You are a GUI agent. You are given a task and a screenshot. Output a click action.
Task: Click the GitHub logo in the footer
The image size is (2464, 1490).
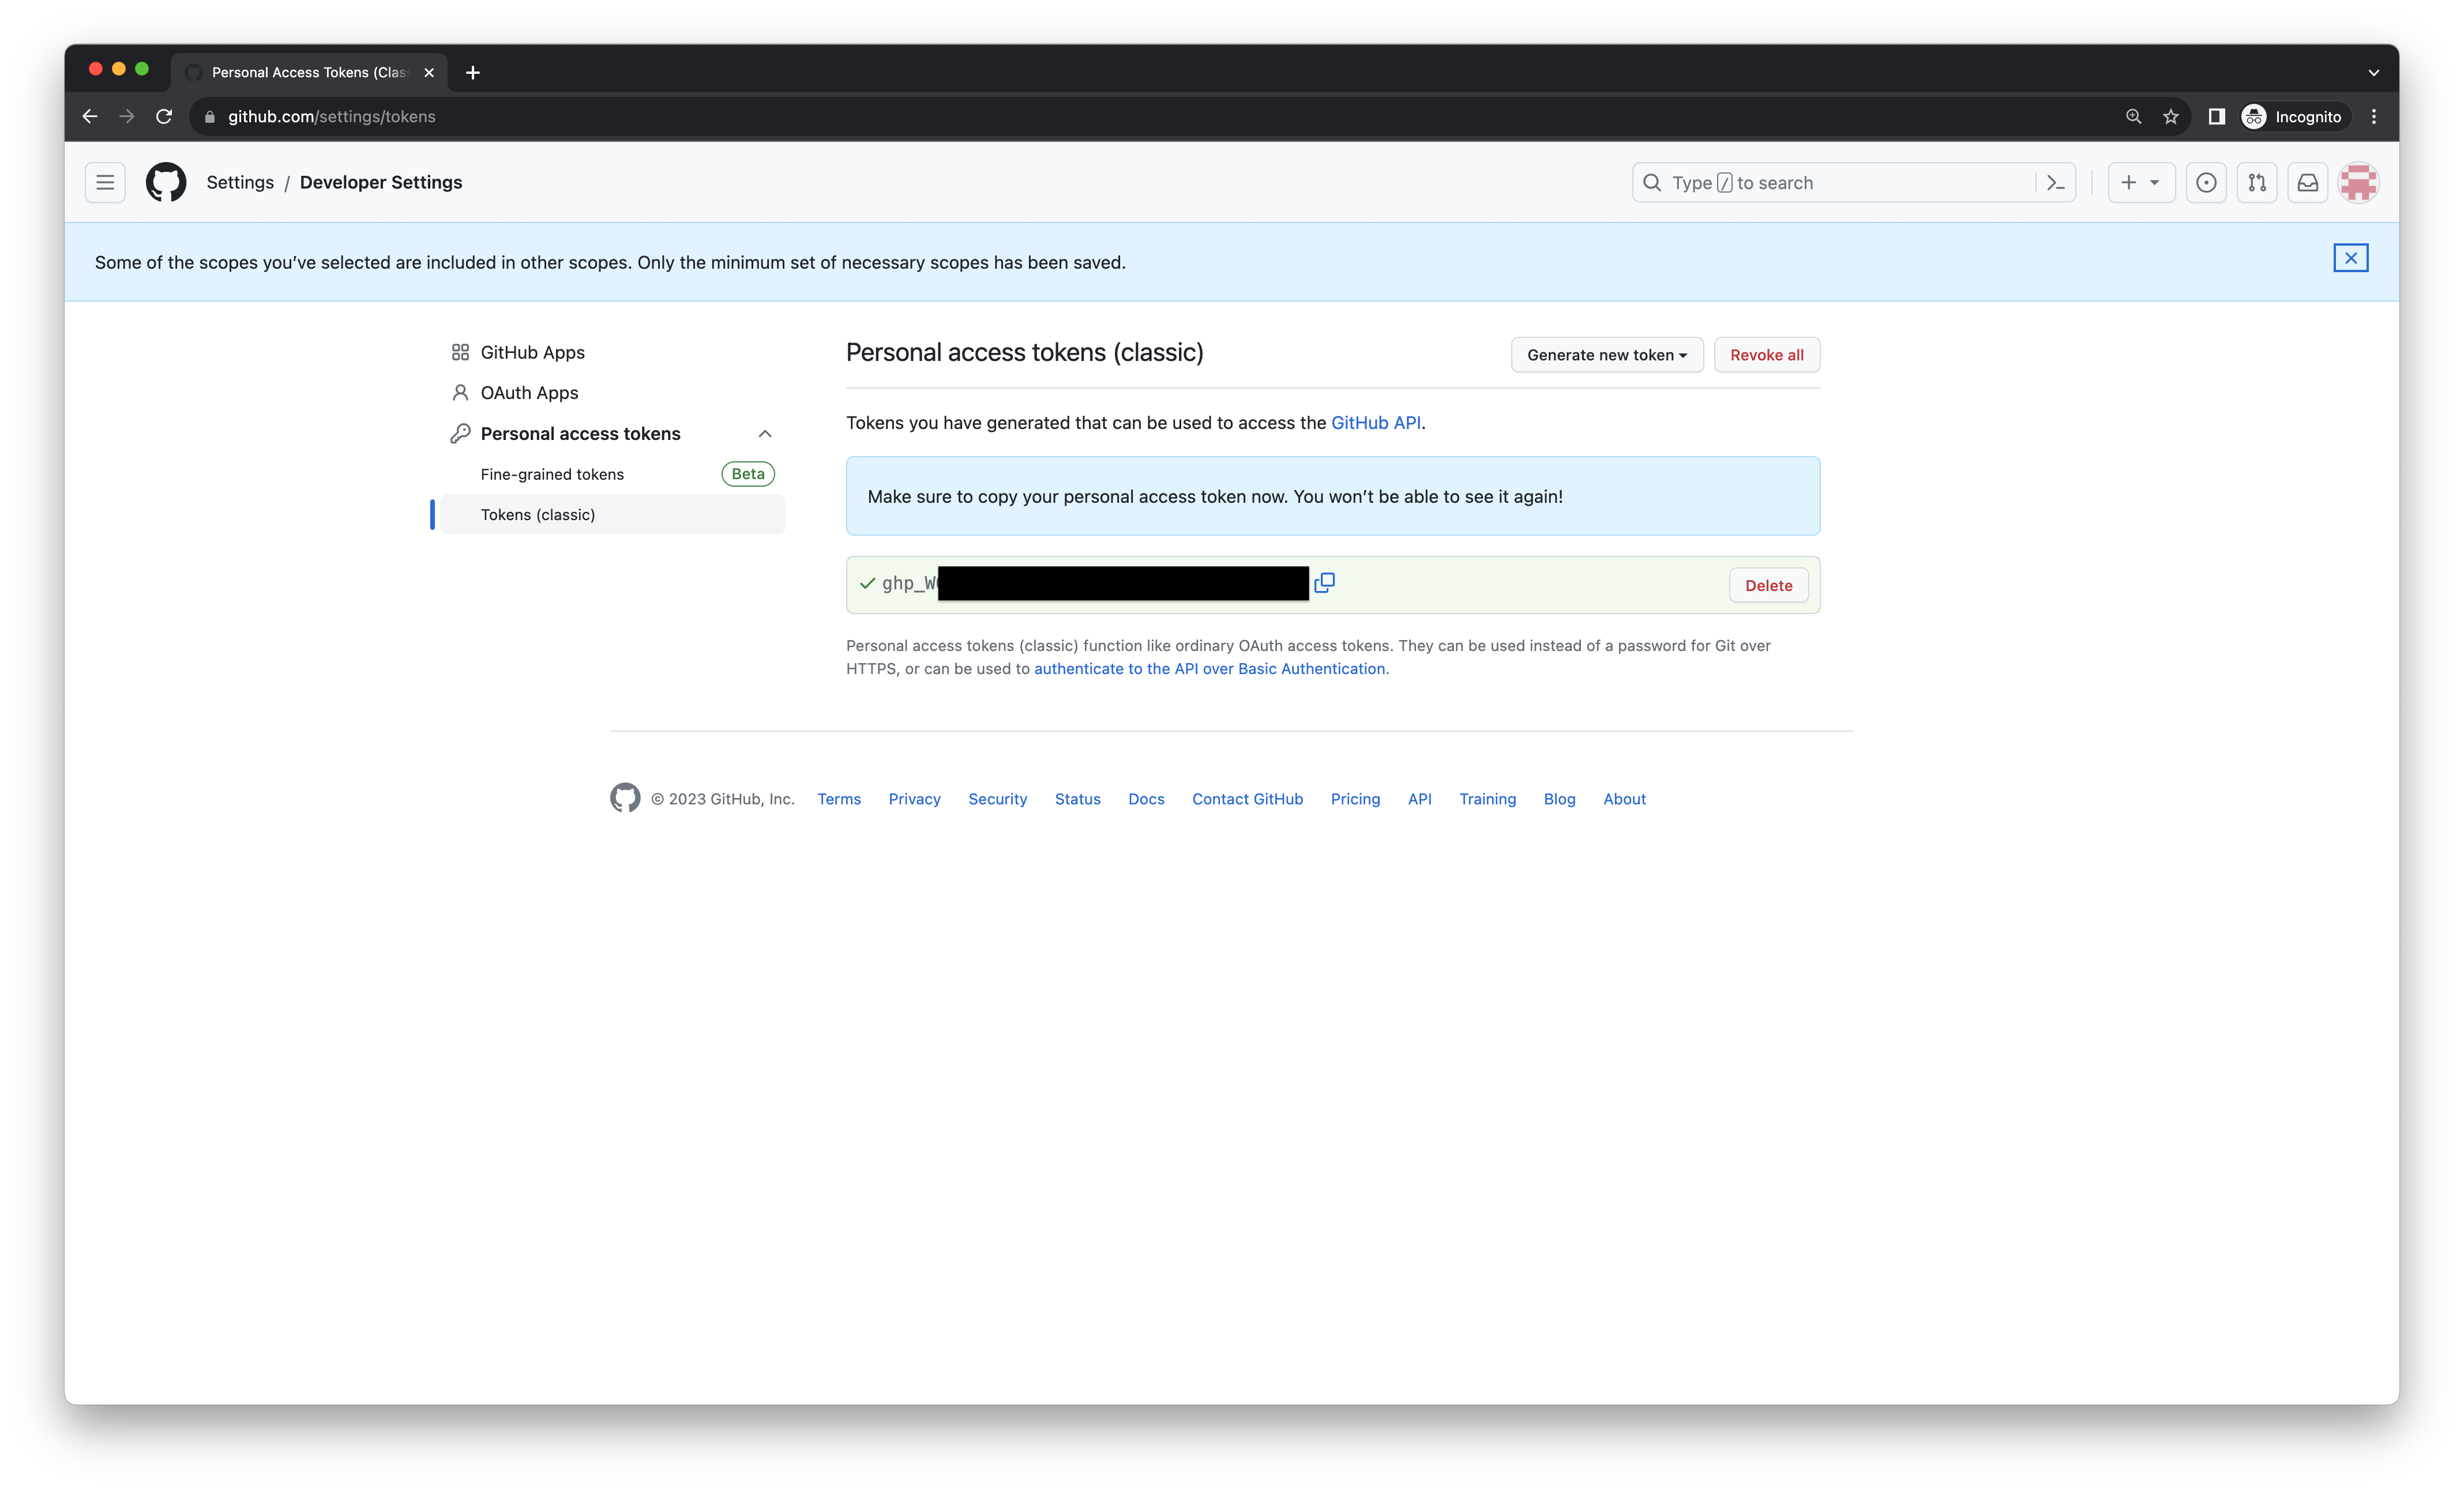pos(625,798)
